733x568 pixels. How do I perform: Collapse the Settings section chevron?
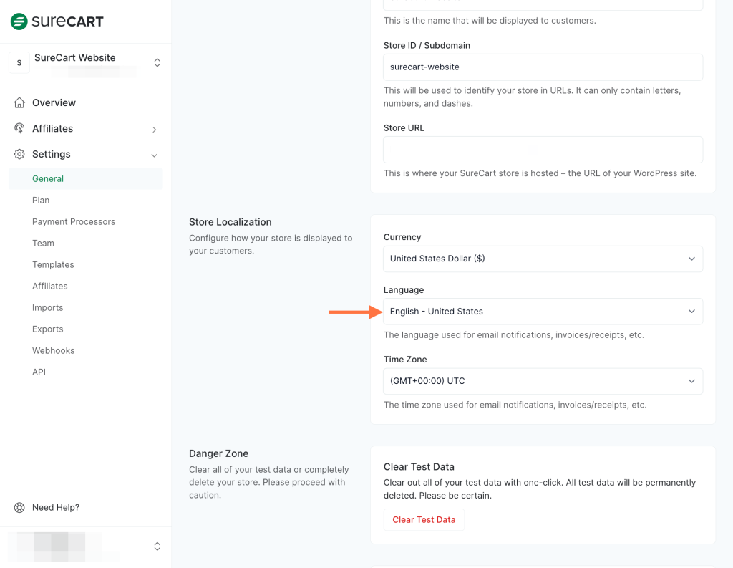[154, 155]
